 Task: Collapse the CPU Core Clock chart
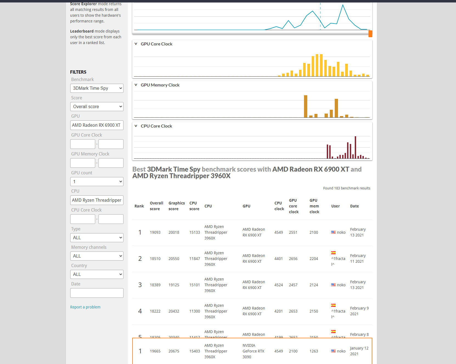[x=136, y=126]
